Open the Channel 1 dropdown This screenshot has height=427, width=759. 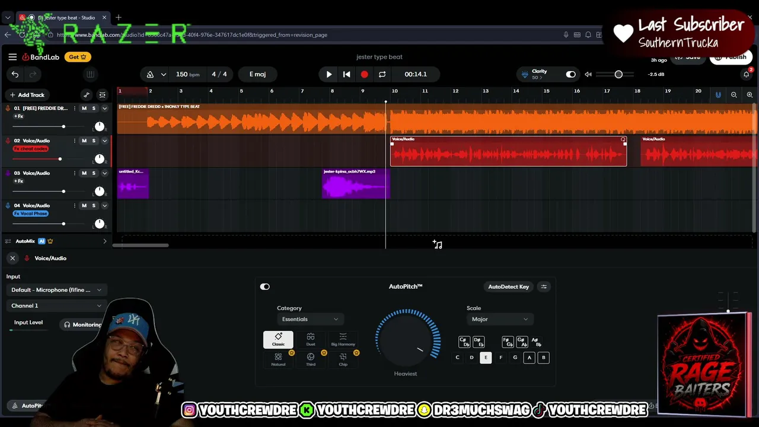click(x=56, y=305)
